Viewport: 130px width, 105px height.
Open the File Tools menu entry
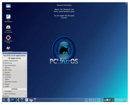click(15, 70)
